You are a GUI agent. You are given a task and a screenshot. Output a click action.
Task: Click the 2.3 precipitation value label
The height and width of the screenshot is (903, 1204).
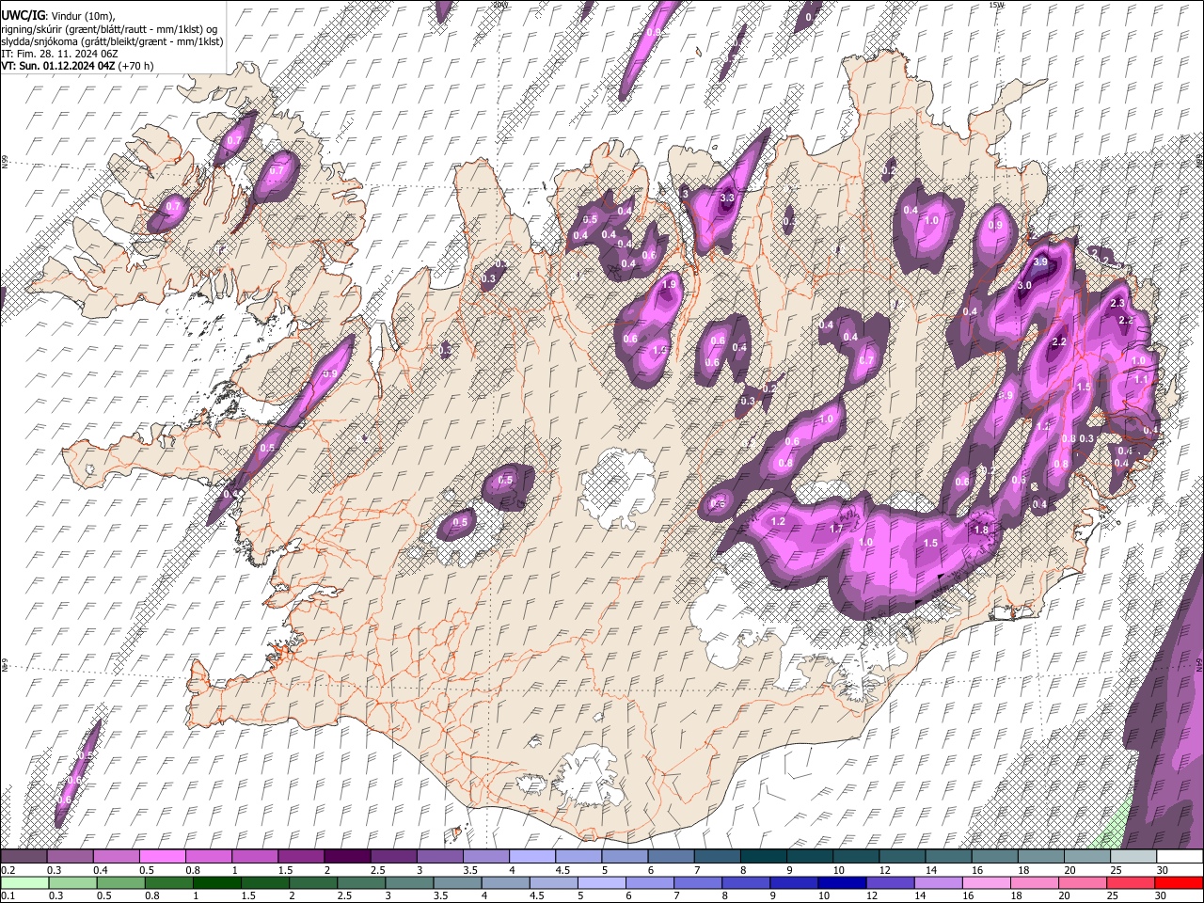click(x=1117, y=303)
